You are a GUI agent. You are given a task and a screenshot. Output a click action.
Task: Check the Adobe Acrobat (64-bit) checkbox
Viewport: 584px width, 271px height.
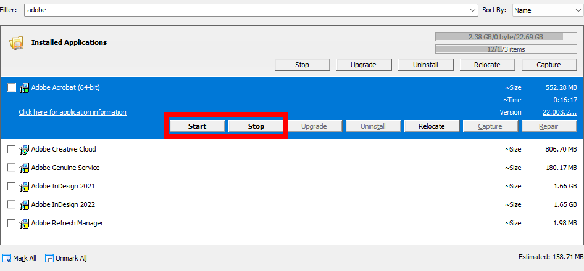click(12, 88)
